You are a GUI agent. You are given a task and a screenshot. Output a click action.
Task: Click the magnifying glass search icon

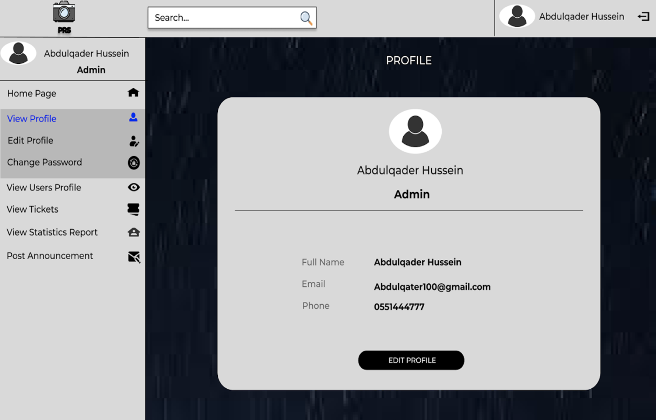[306, 18]
